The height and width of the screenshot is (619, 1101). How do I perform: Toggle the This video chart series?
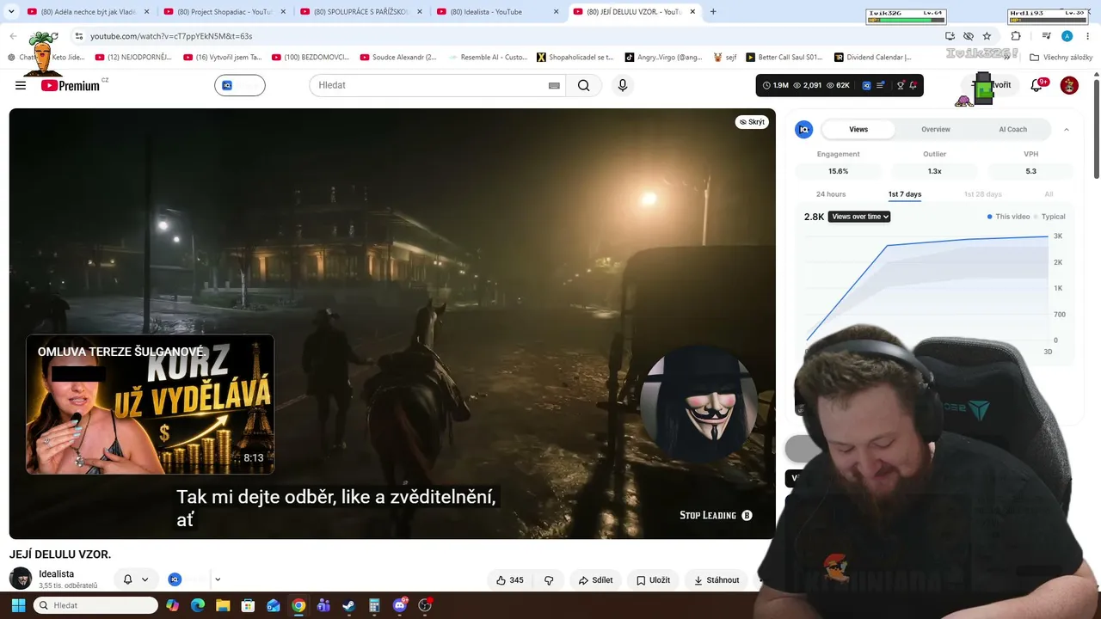pos(1008,217)
